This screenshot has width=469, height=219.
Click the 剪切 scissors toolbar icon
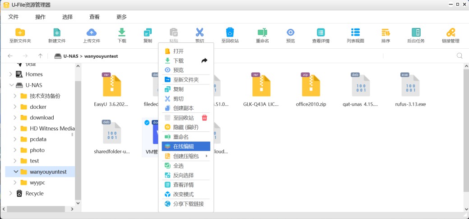click(200, 33)
